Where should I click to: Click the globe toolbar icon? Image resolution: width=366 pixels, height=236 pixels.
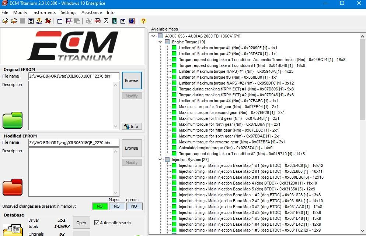132,21
